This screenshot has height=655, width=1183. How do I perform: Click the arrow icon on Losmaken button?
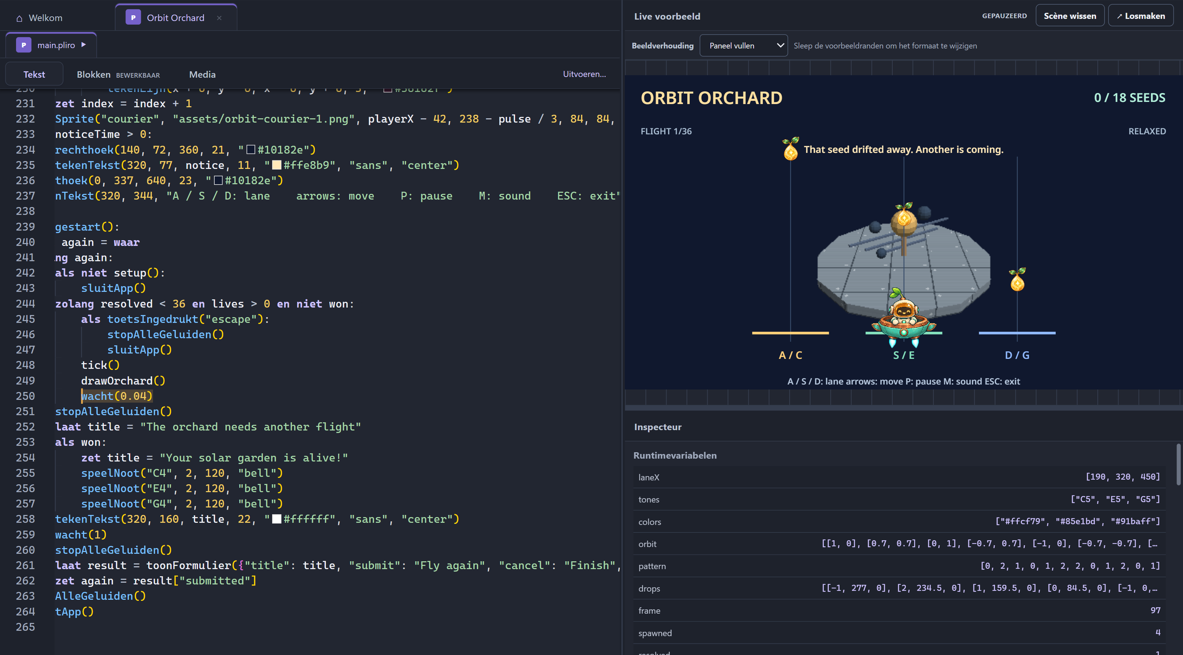(1119, 16)
